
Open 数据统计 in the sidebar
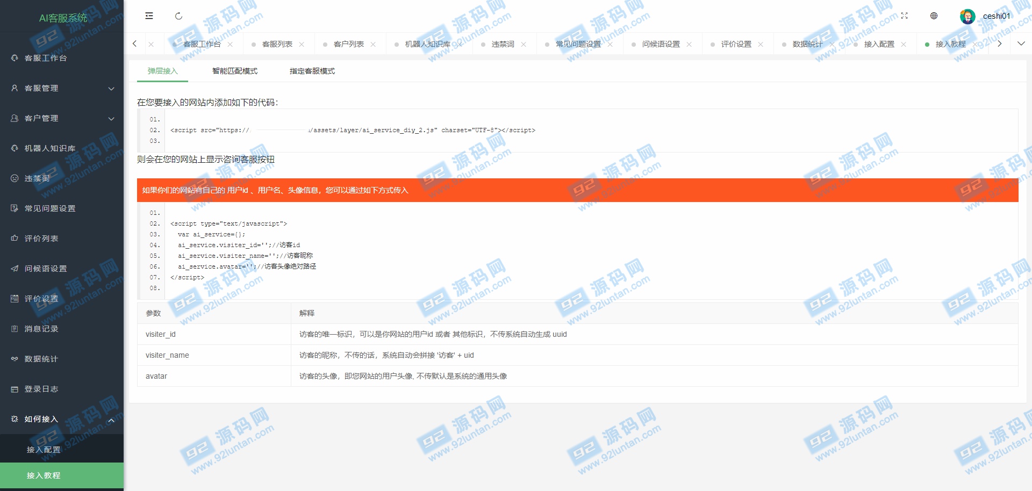coord(62,359)
